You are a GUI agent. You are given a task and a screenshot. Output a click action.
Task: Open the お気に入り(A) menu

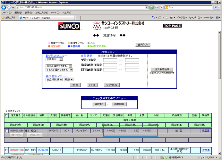pos(42,13)
